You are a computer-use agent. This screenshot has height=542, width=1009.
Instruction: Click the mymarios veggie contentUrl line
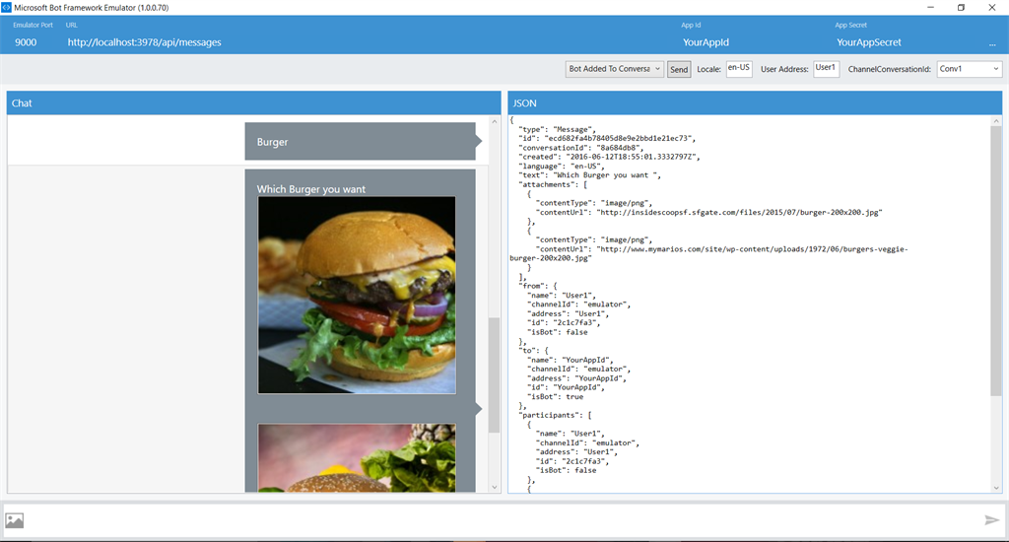click(708, 253)
